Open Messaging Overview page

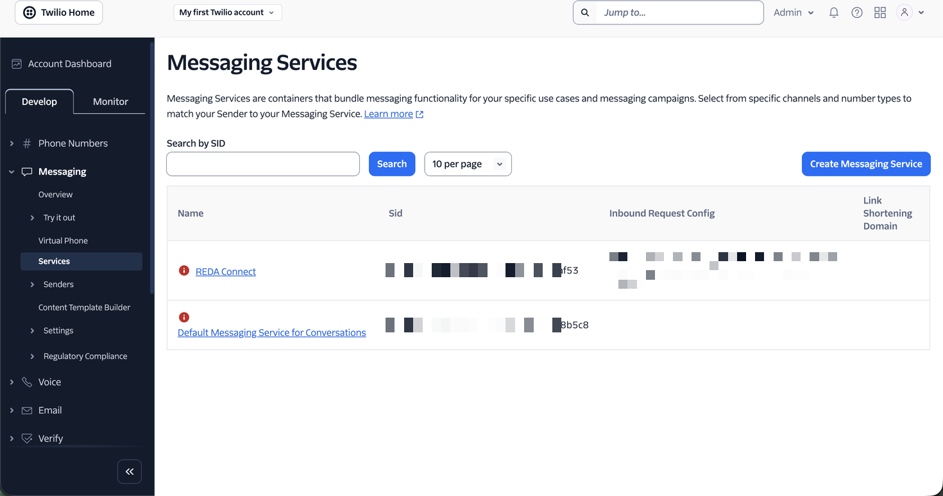[x=55, y=194]
